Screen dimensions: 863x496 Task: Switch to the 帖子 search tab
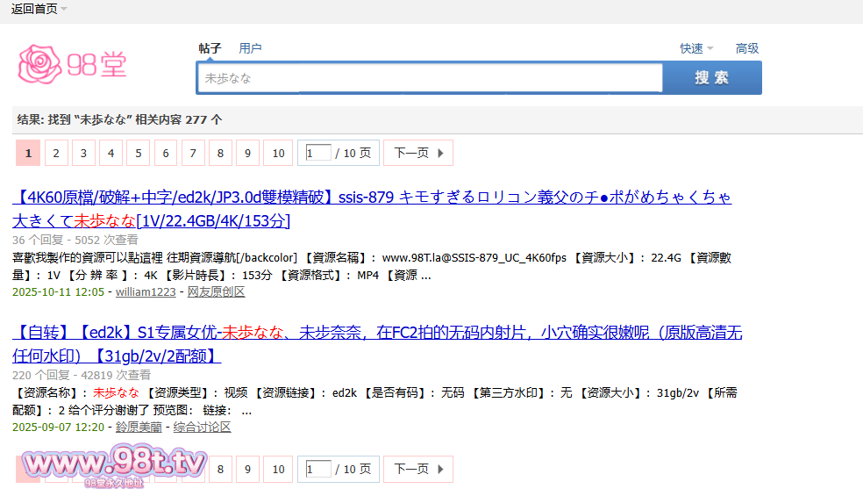[210, 48]
